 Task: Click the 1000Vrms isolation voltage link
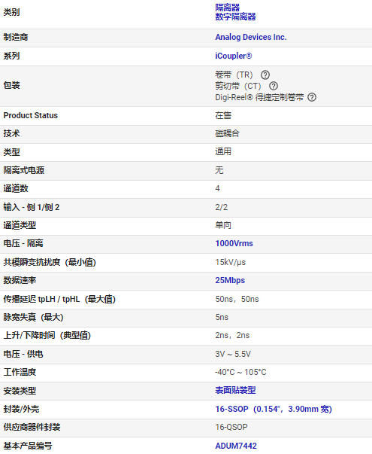234,243
